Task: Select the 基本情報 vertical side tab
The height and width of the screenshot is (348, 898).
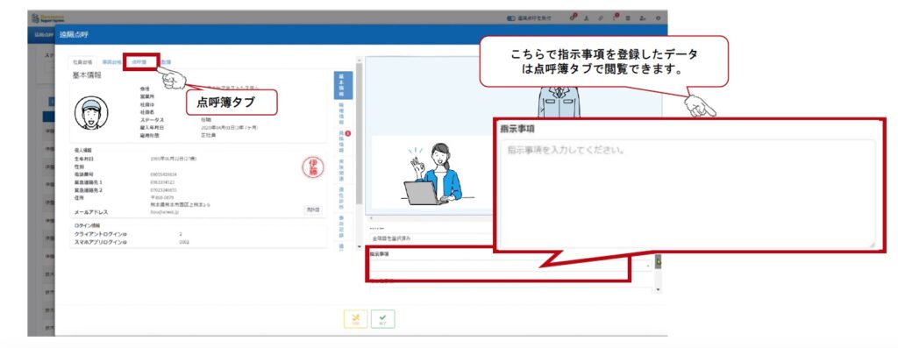Action: point(343,85)
